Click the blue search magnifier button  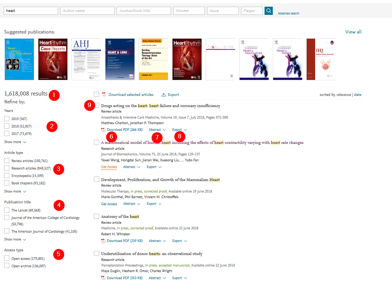268,11
